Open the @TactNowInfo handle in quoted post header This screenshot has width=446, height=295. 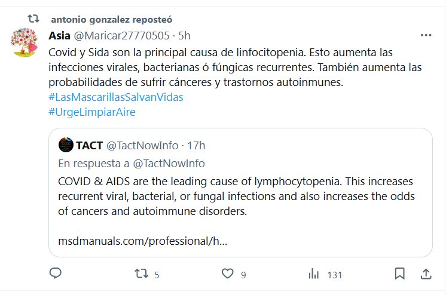tap(142, 145)
